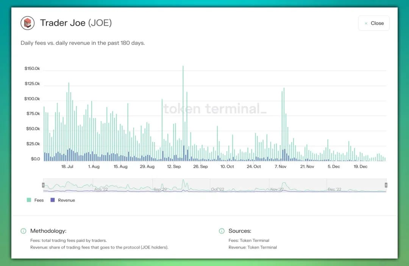Click the 'Trader Joe (JOE)' title
Viewport: 409px width, 266px height.
point(76,23)
